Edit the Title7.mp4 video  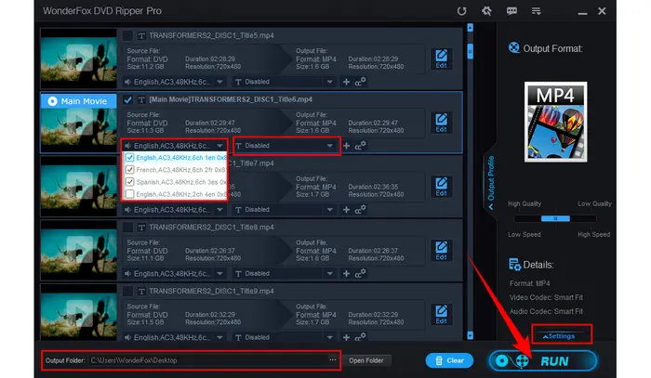[x=441, y=187]
